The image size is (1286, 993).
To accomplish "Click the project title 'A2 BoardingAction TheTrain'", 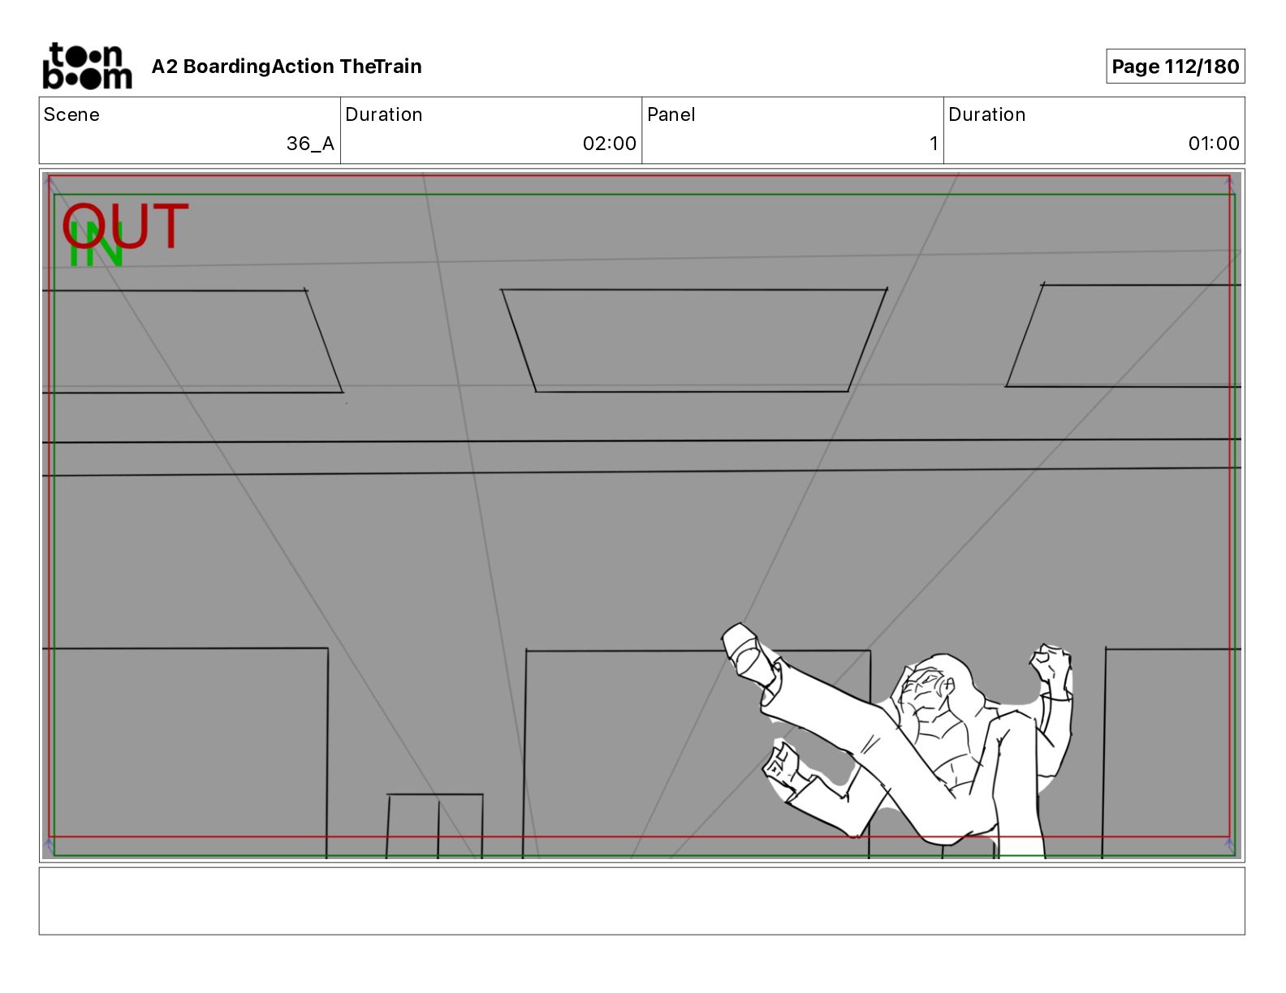I will click(287, 67).
